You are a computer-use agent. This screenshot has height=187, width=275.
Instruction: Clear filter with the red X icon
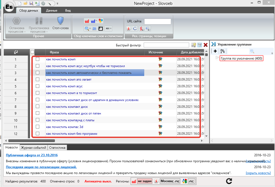coord(206,45)
